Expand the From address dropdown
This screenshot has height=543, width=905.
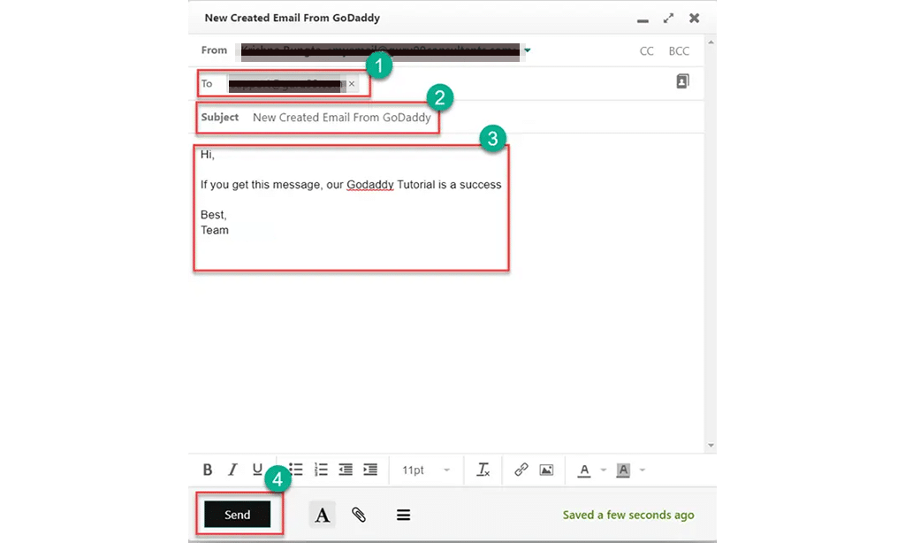coord(527,50)
